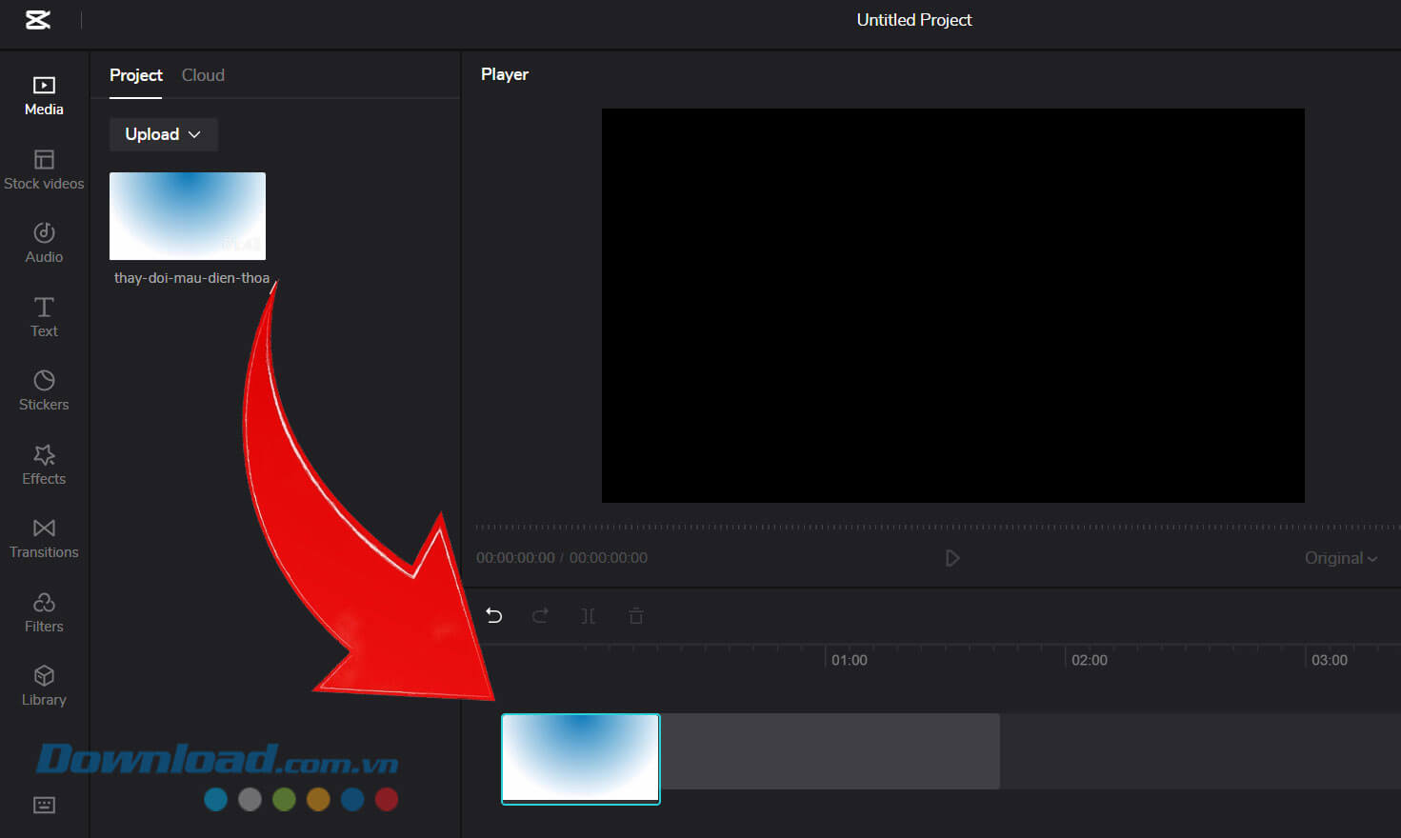
Task: Click the Split tool above the timeline
Action: pyautogui.click(x=588, y=616)
